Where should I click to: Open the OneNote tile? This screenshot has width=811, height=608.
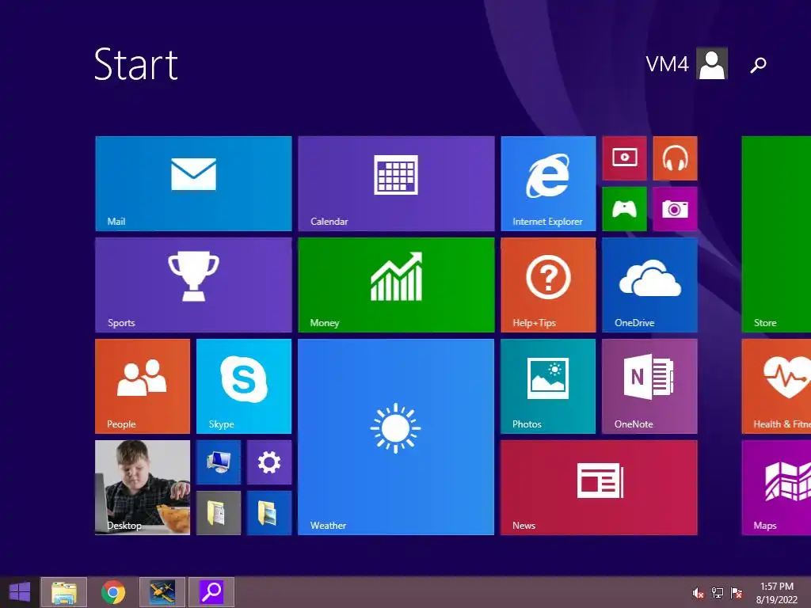[649, 386]
